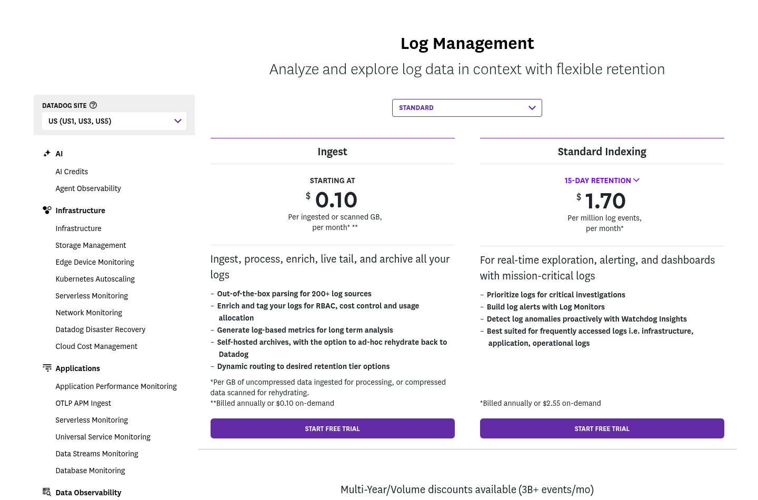Select Serverless Monitoring under Applications
The height and width of the screenshot is (500, 758).
[x=92, y=420]
